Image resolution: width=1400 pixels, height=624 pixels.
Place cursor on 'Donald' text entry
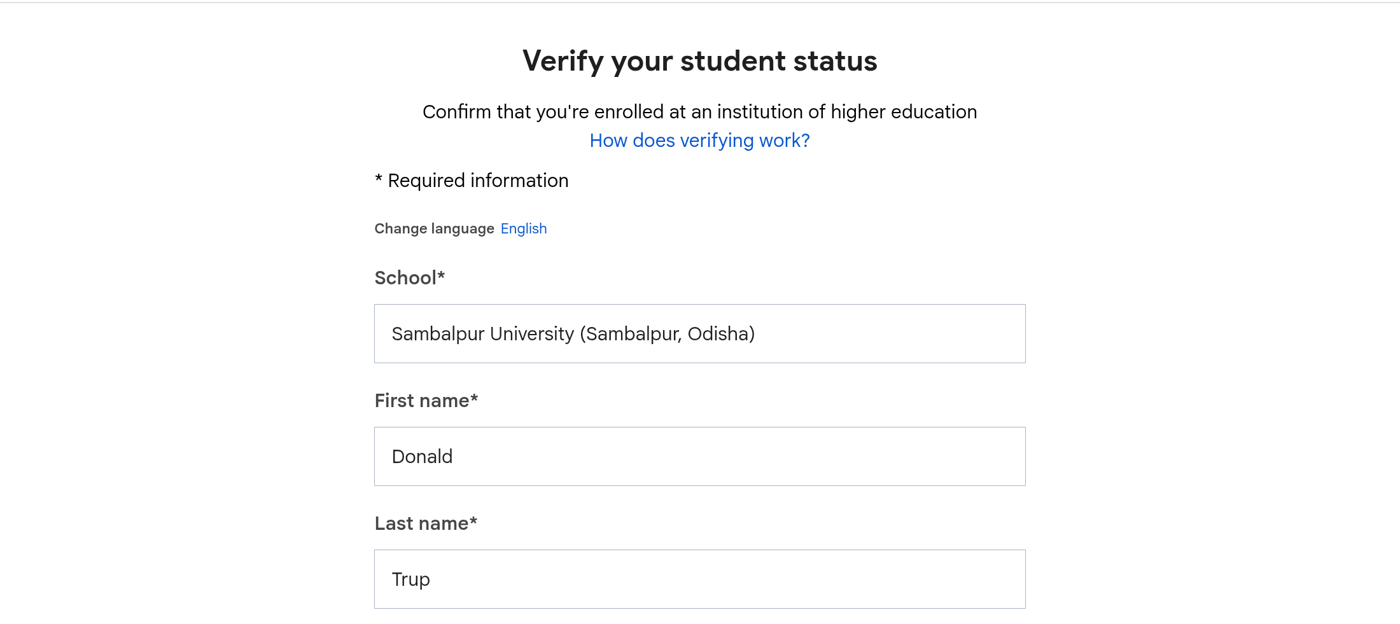click(x=423, y=457)
